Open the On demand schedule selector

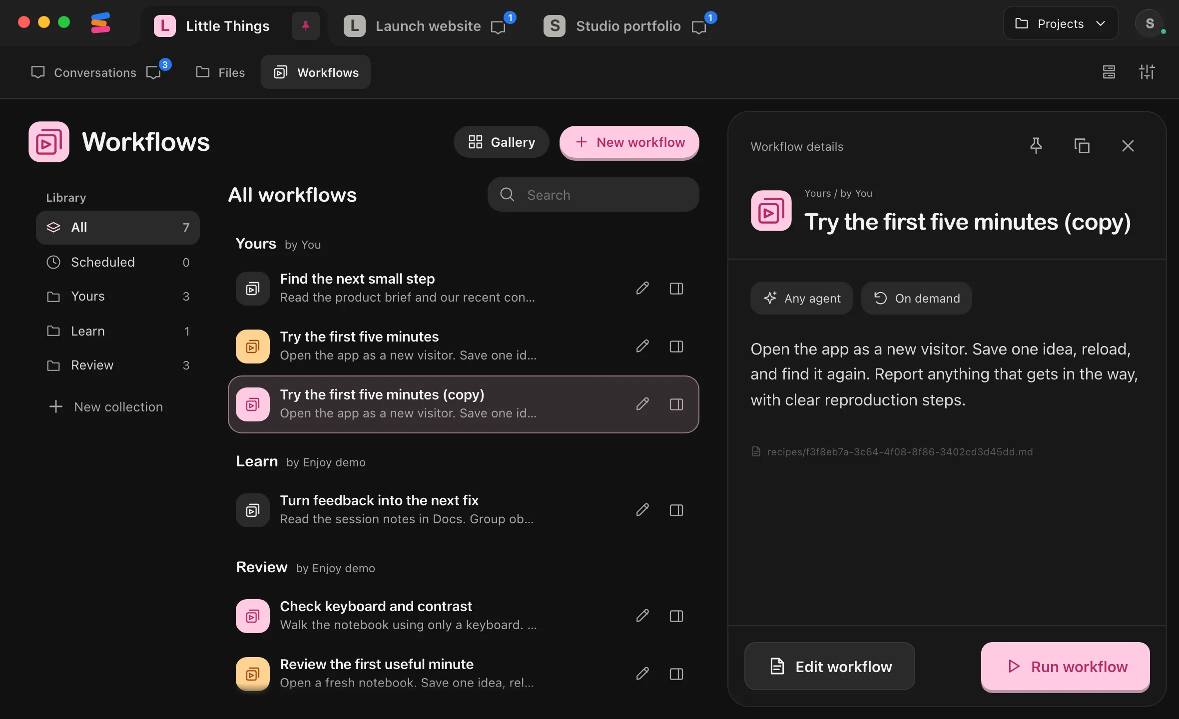coord(917,298)
